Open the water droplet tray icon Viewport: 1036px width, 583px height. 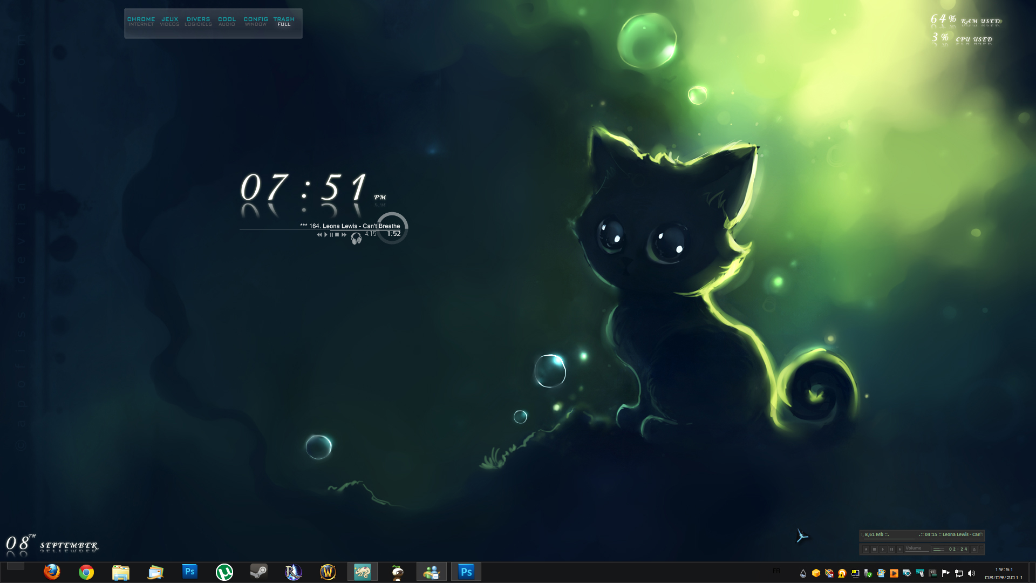tap(803, 573)
